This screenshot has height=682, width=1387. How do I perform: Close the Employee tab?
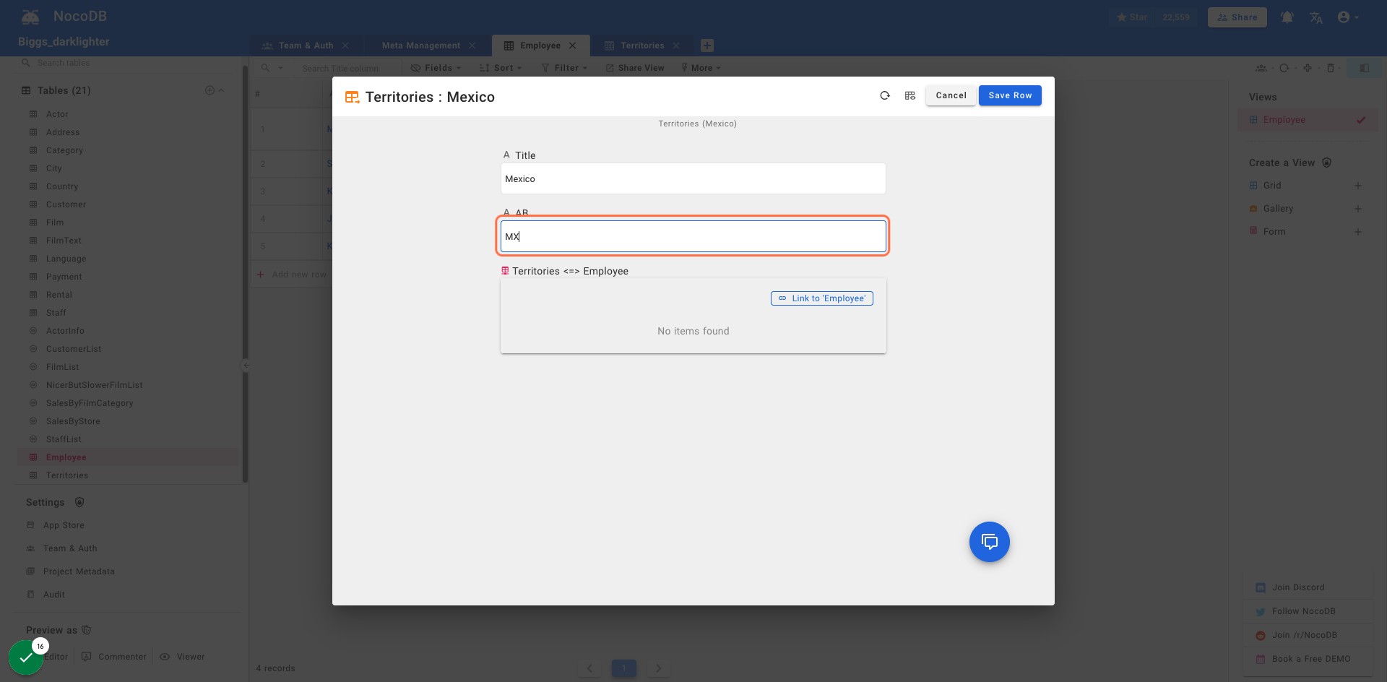[573, 46]
